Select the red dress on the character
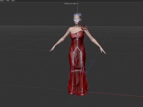 77,63
